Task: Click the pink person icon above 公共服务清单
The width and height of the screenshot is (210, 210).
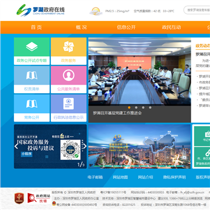Action: (68, 75)
